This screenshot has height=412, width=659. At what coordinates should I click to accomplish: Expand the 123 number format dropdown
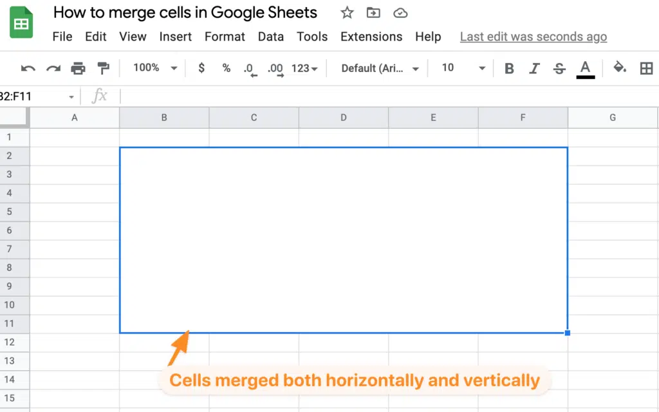point(301,68)
